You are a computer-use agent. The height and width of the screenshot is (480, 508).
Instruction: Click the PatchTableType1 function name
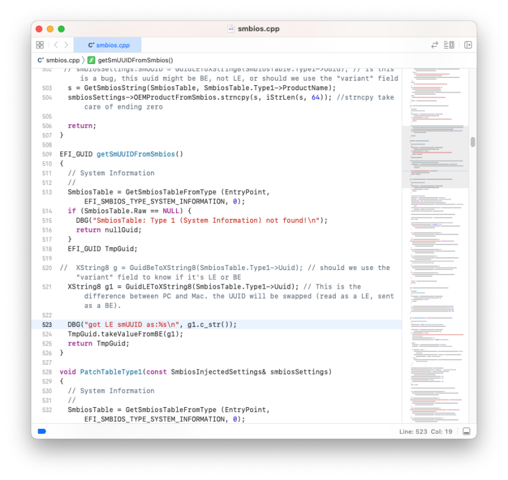(x=111, y=372)
